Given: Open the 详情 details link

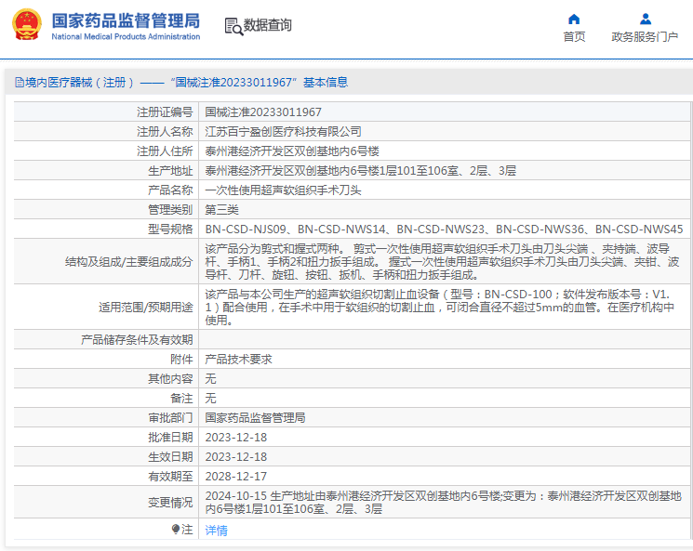Looking at the screenshot, I should pyautogui.click(x=216, y=531).
